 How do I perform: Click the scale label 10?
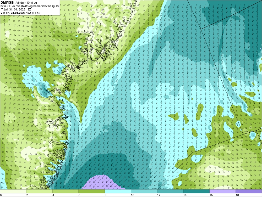(133, 195)
